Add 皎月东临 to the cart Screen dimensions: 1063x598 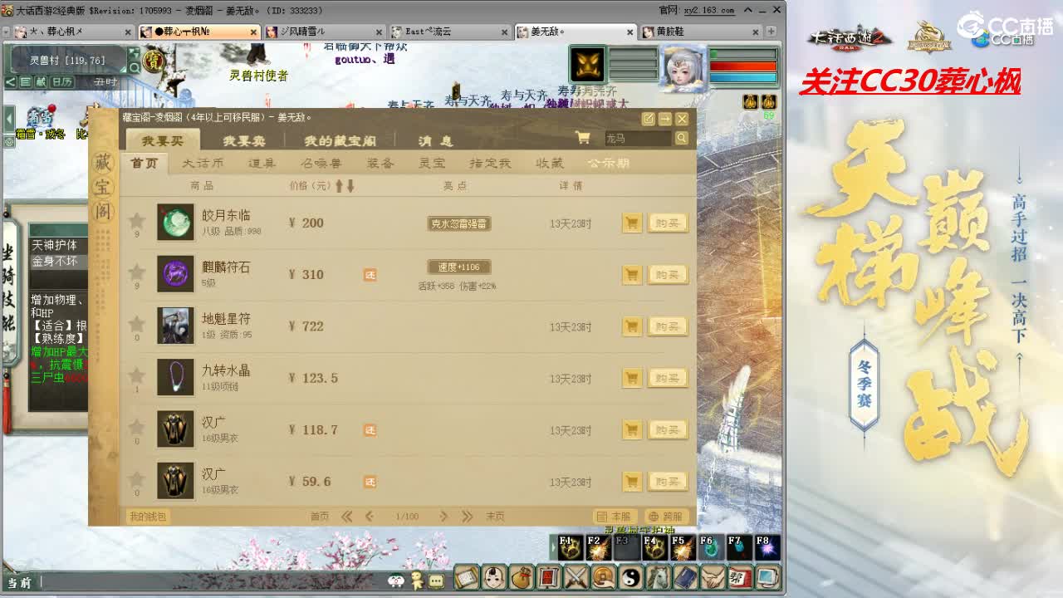coord(632,223)
